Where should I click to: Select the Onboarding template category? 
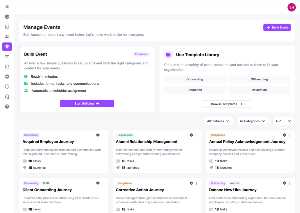195,79
